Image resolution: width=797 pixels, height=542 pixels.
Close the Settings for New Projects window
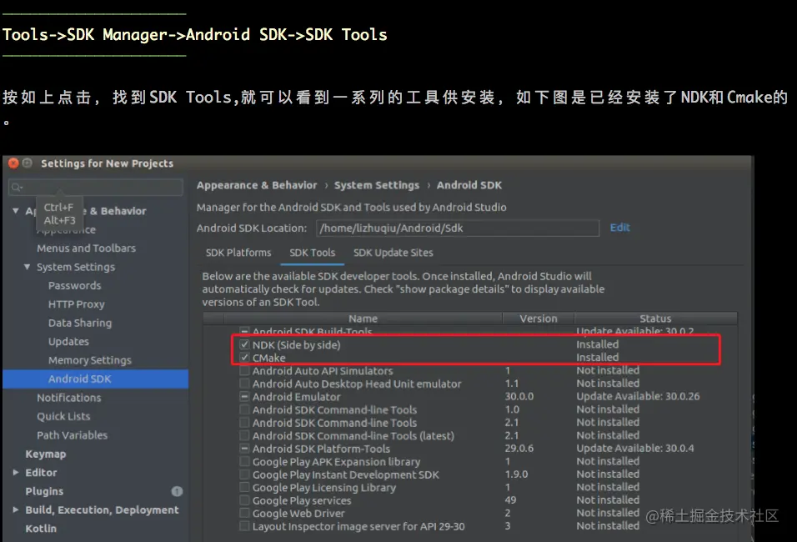click(x=13, y=163)
